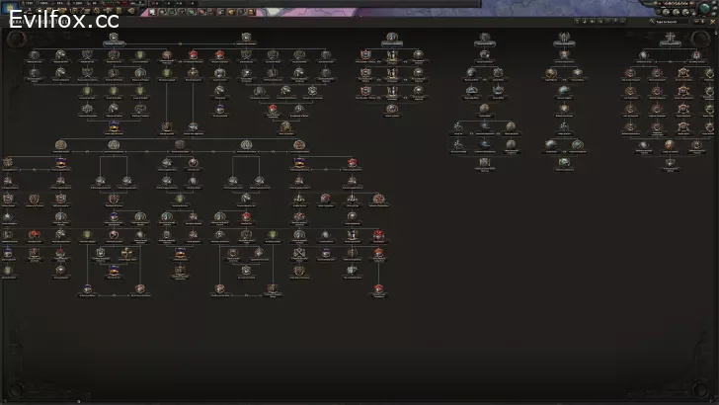Screen dimensions: 719x405
Task: Select the flag-banner focus under the leftmost branch
Action: [114, 126]
